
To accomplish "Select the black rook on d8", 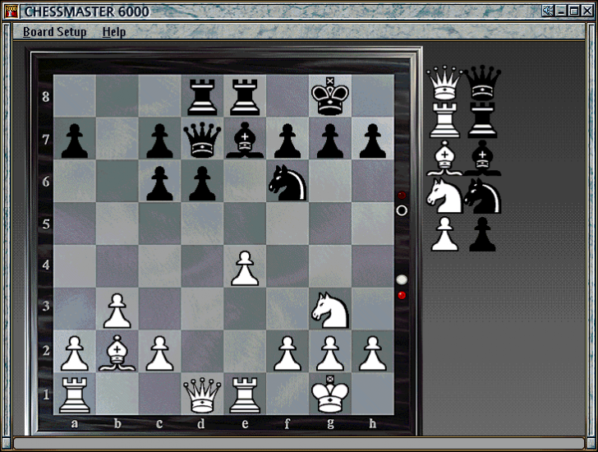I will (202, 97).
